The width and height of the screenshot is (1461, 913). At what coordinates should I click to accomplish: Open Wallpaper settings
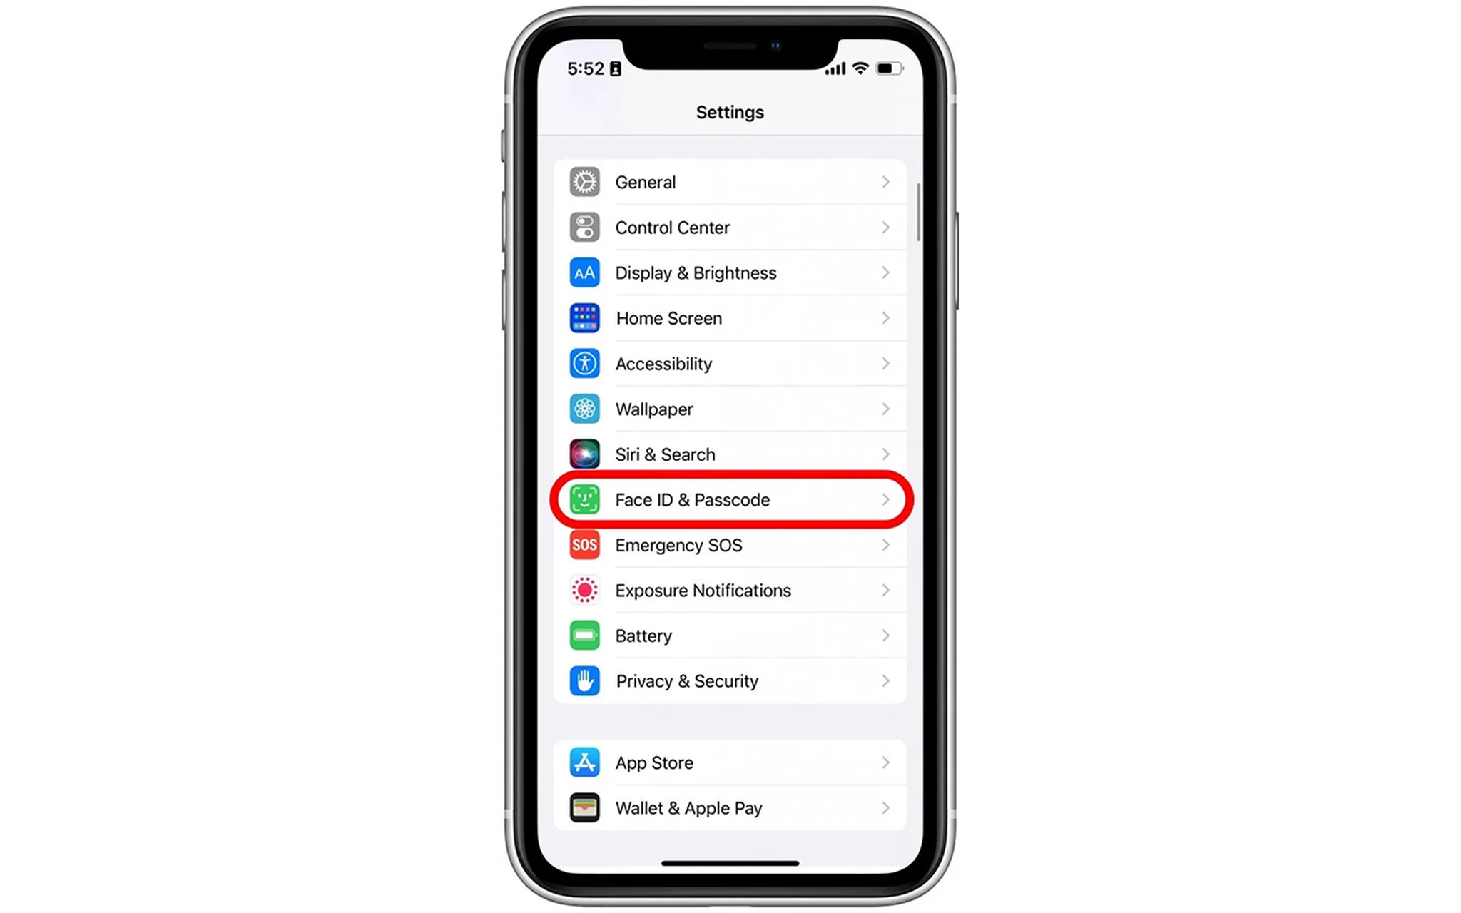(x=730, y=409)
